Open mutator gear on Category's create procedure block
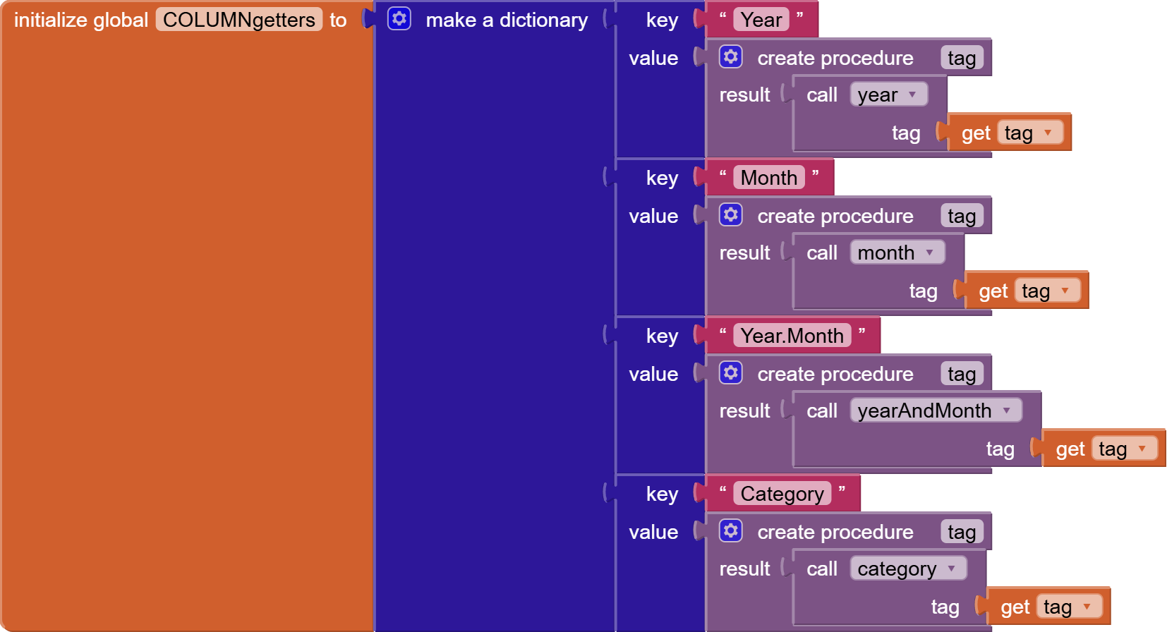The image size is (1167, 632). click(x=731, y=531)
